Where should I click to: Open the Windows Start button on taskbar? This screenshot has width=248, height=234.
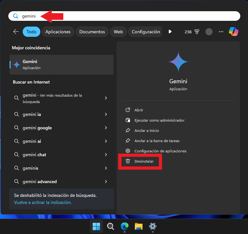pyautogui.click(x=96, y=226)
